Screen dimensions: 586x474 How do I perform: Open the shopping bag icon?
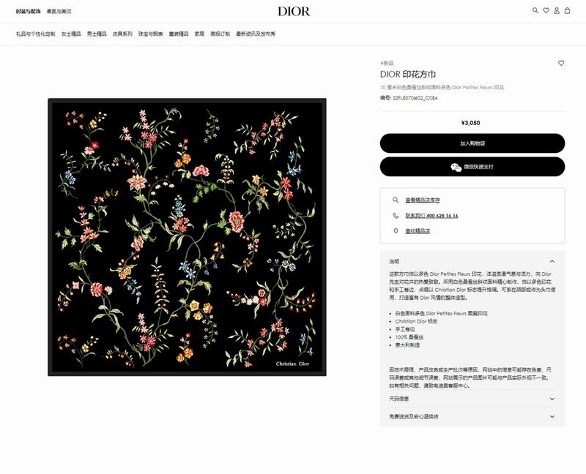point(567,10)
